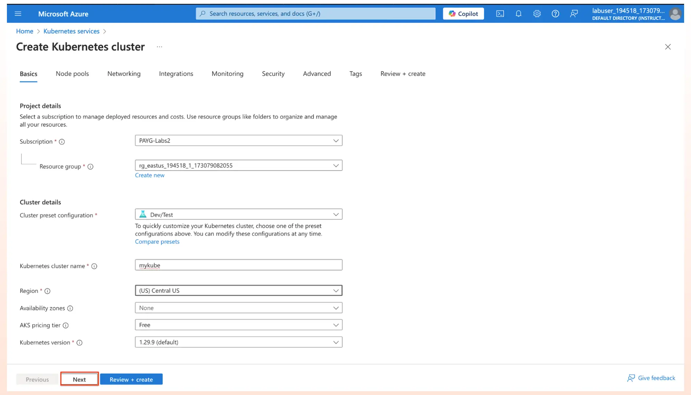
Task: Click the blue Review + create button
Action: tap(131, 379)
